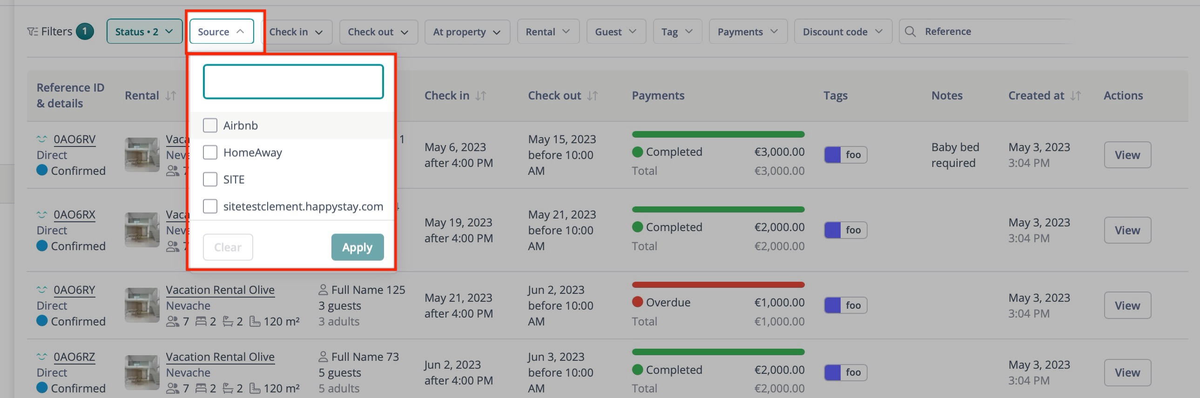Clear the source filter selection

(228, 247)
